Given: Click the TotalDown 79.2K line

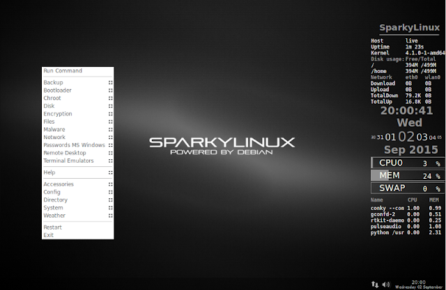Looking at the screenshot, I should 401,96.
